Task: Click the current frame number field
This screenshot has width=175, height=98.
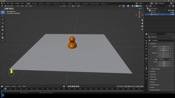Action: click(x=120, y=86)
